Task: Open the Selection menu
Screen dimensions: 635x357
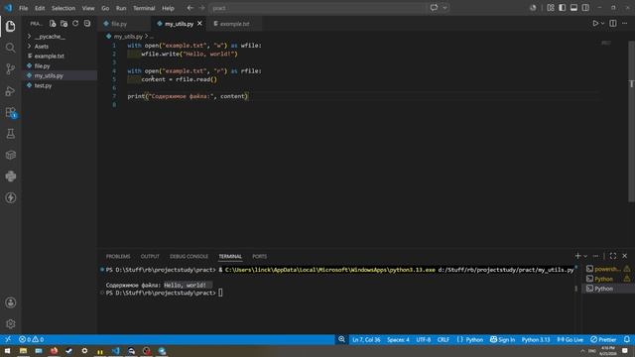Action: pyautogui.click(x=63, y=8)
